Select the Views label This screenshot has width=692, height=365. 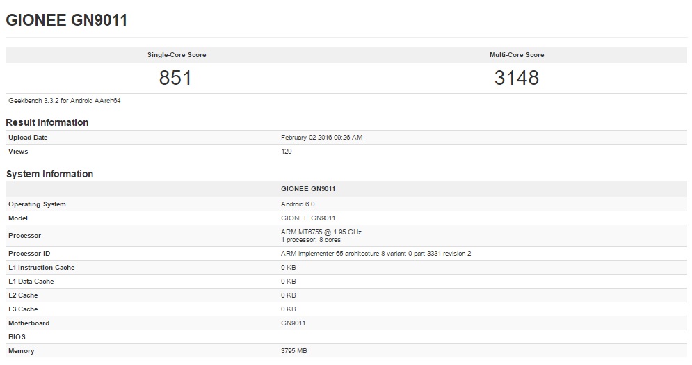pyautogui.click(x=18, y=152)
